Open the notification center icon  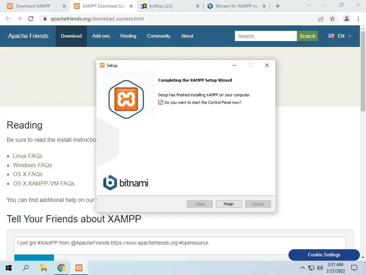click(x=354, y=268)
